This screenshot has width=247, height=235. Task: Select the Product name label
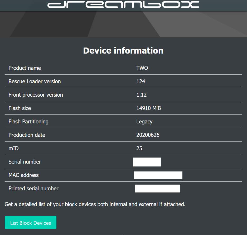point(25,68)
